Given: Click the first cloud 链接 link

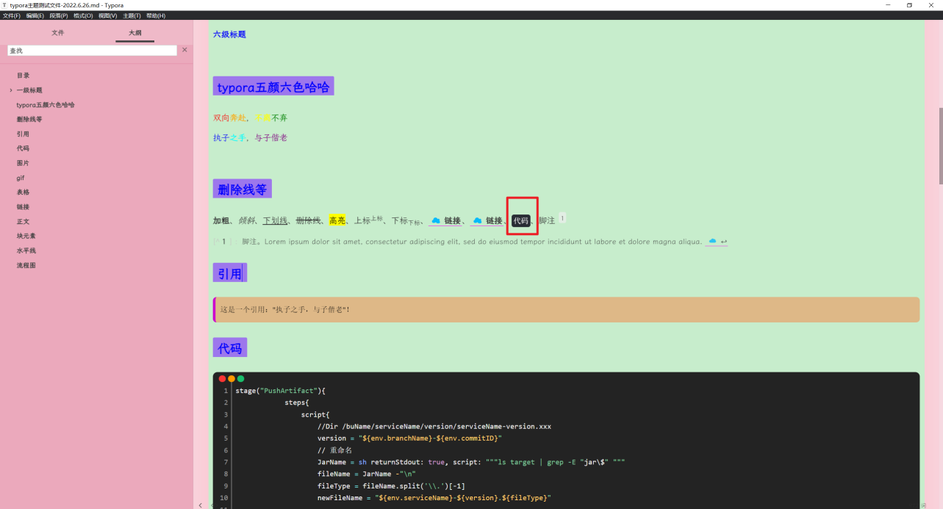Looking at the screenshot, I should [445, 220].
